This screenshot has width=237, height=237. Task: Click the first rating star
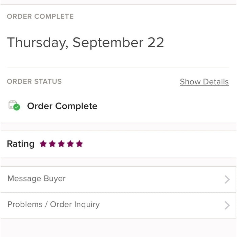43,144
